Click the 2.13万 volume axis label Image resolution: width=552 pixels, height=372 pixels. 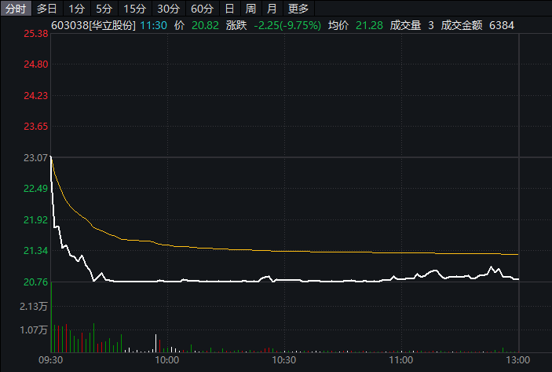(x=35, y=306)
